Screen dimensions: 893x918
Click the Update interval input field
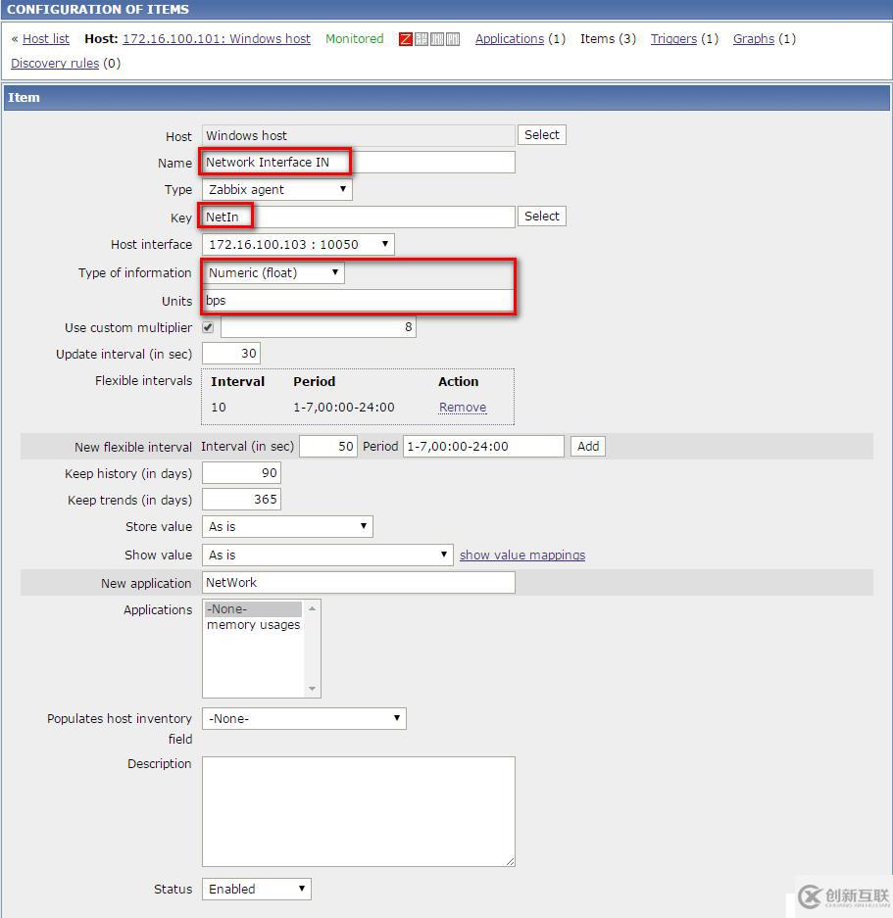(231, 354)
